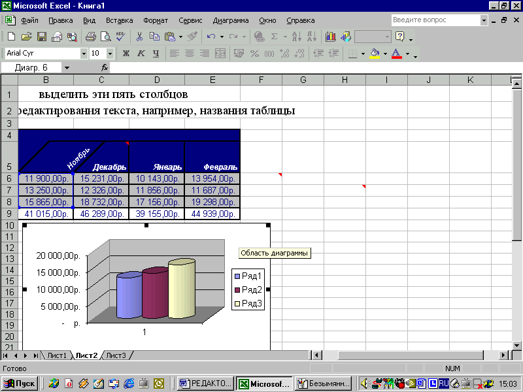Viewport: 523px width, 392px height.
Task: Open the Borders dropdown arrow
Action: pyautogui.click(x=363, y=54)
